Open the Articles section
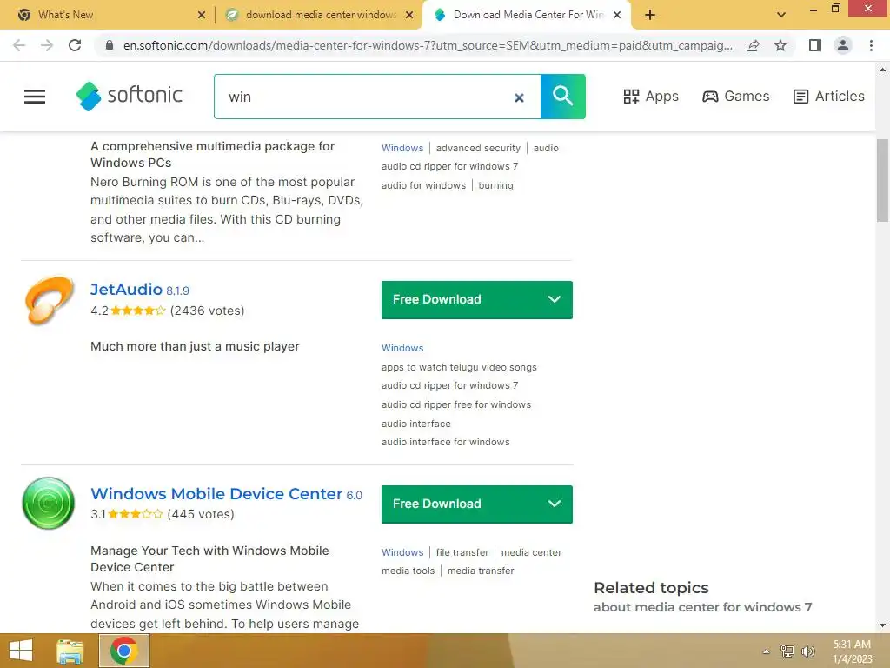The height and width of the screenshot is (668, 890). (x=828, y=97)
